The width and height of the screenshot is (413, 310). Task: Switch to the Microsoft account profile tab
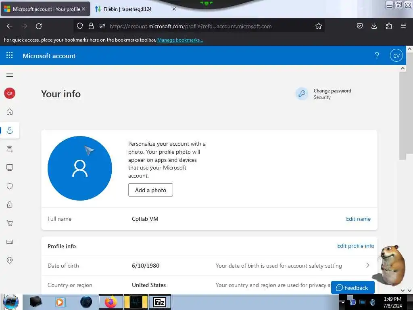(45, 9)
